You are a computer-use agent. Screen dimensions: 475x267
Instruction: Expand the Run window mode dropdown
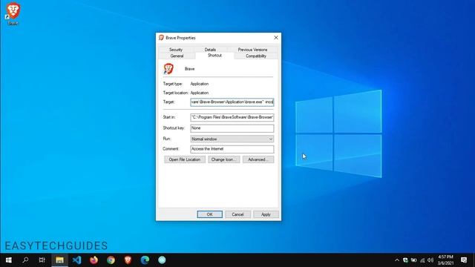(232, 139)
